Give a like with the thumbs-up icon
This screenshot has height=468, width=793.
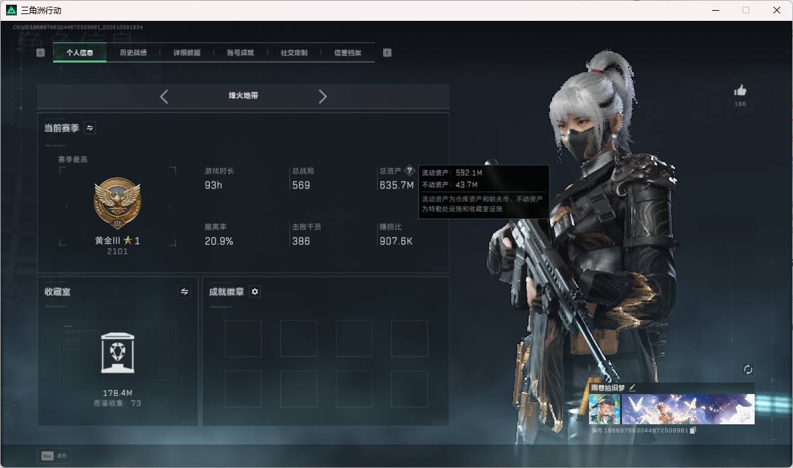(x=740, y=91)
